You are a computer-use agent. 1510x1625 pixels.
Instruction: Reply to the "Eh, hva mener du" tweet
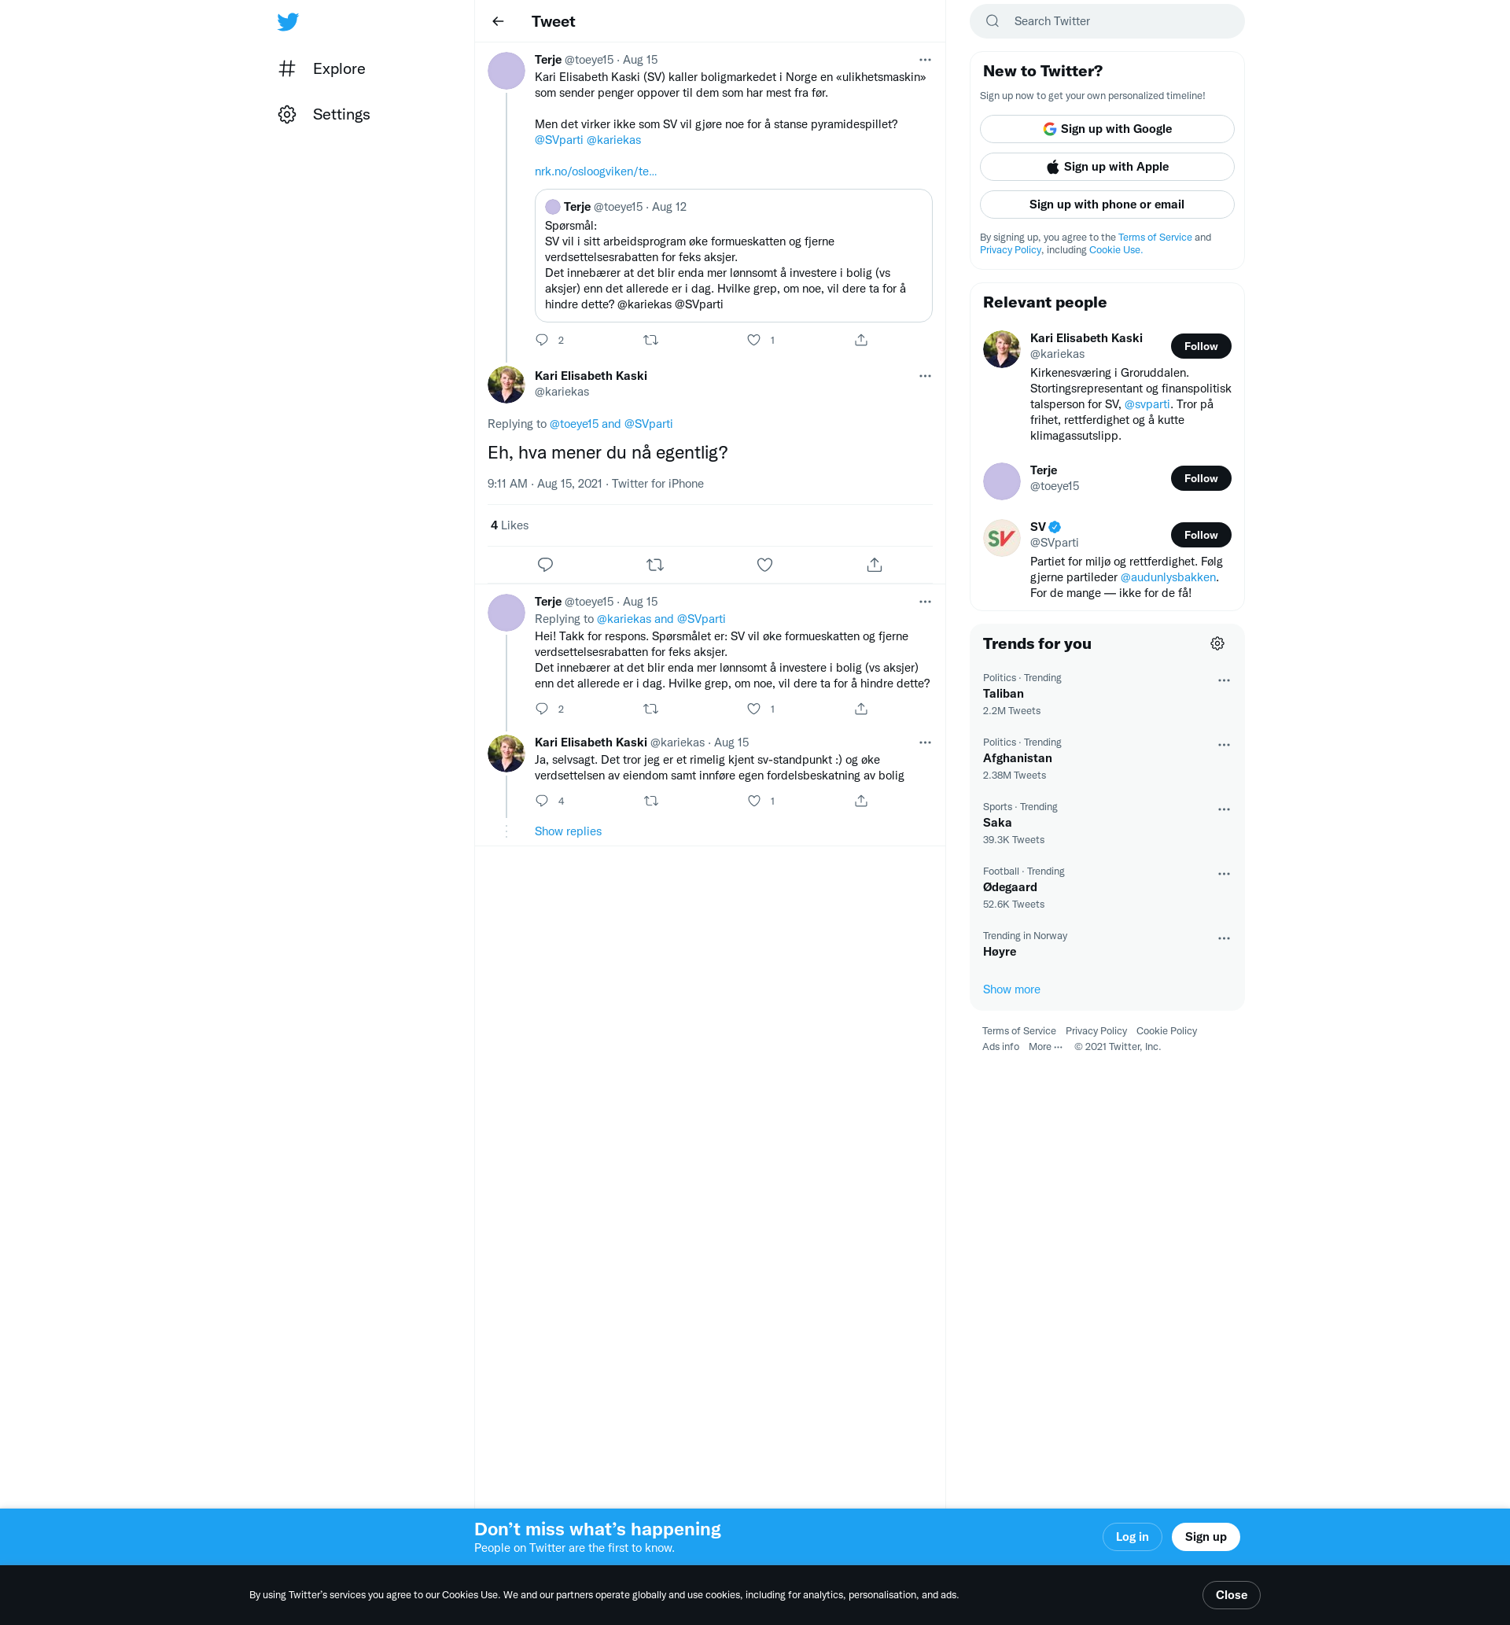tap(546, 565)
